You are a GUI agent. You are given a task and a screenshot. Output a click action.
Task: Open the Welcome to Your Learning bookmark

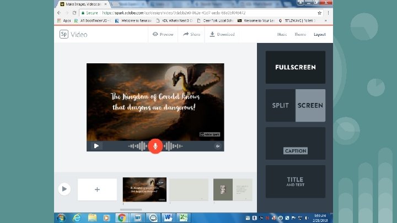click(256, 20)
